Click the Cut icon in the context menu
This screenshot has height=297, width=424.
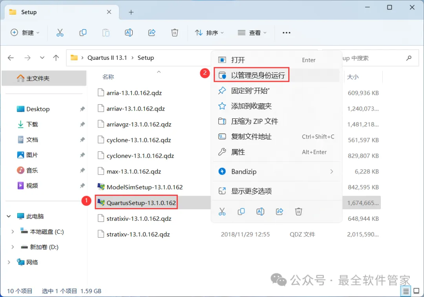[x=222, y=212]
